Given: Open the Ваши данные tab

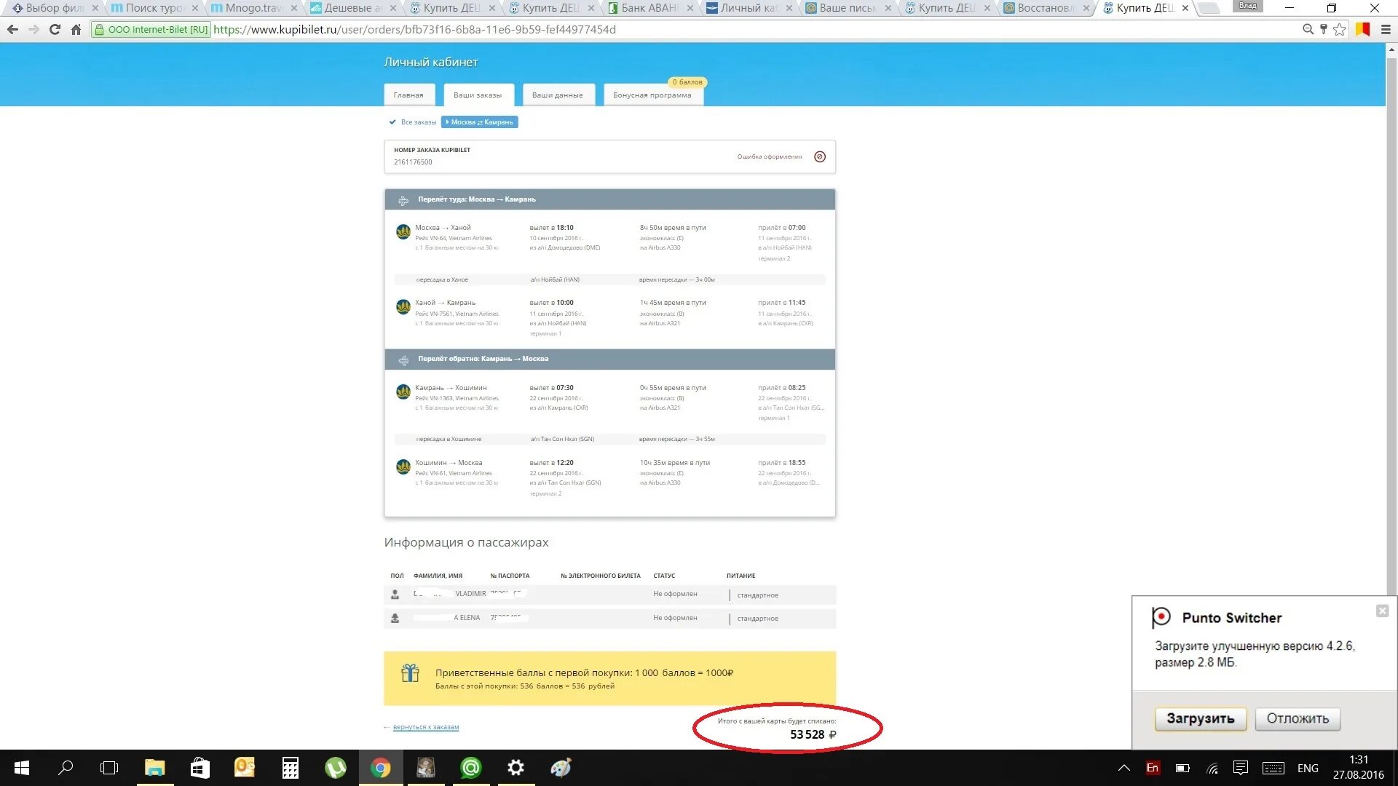Looking at the screenshot, I should (557, 95).
